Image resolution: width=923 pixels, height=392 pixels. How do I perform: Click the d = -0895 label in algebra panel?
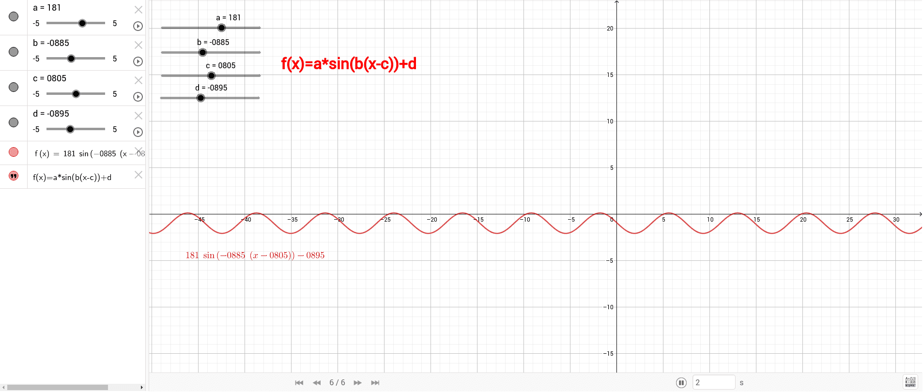(51, 114)
